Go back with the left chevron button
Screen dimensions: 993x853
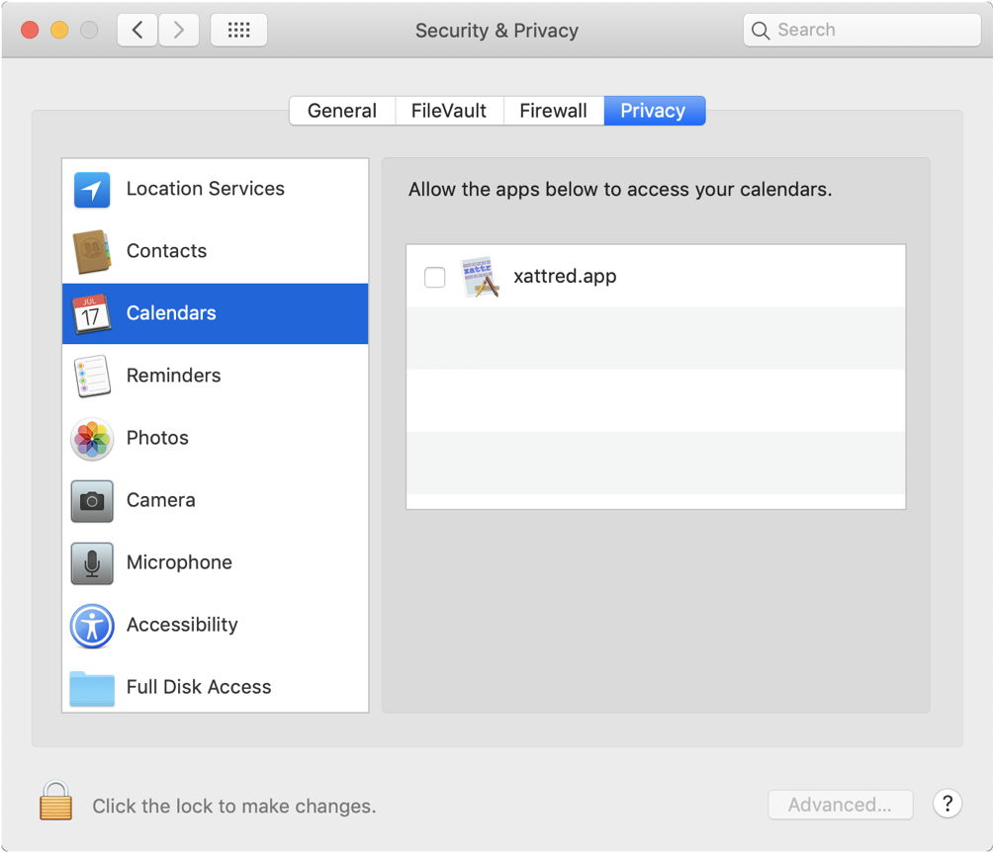point(137,30)
